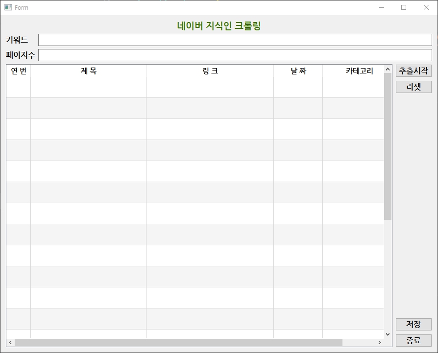This screenshot has height=353, width=438.
Task: Click the 키워드 input field
Action: (x=235, y=40)
